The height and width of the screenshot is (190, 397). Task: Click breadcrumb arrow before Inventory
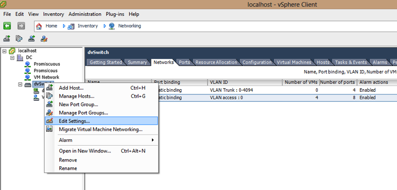tap(64, 26)
